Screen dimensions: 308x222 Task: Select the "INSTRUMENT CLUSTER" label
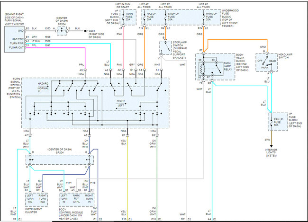33,211
